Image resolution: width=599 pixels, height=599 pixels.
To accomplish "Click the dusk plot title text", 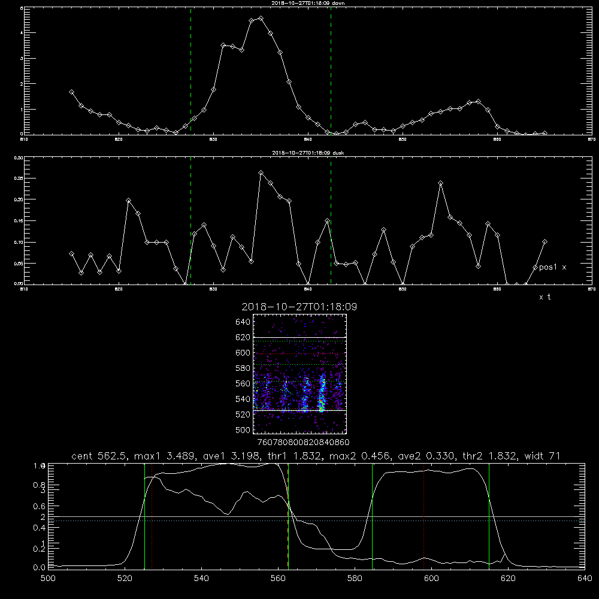I will click(308, 153).
